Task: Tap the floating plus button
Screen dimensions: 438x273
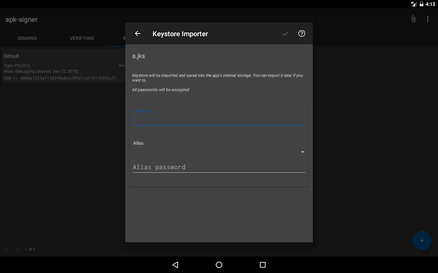Action: tap(421, 240)
